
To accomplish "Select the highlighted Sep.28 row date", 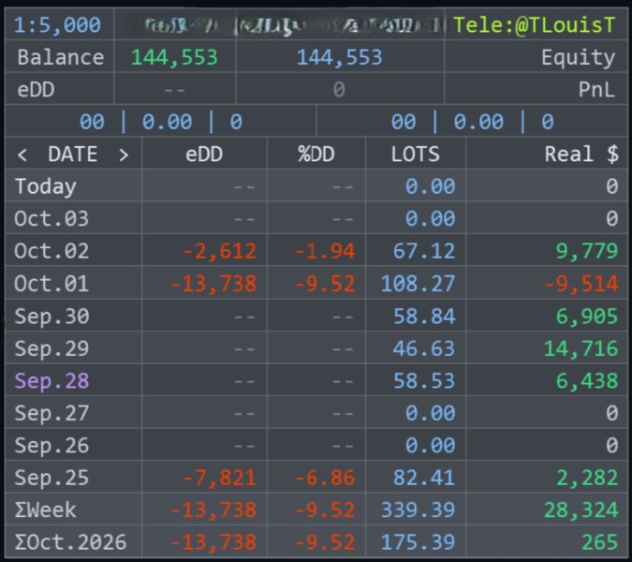I will (x=51, y=381).
